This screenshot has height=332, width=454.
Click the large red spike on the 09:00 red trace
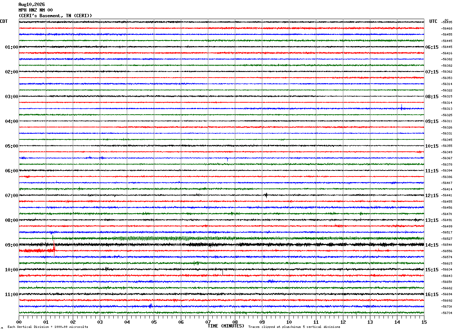click(54, 249)
